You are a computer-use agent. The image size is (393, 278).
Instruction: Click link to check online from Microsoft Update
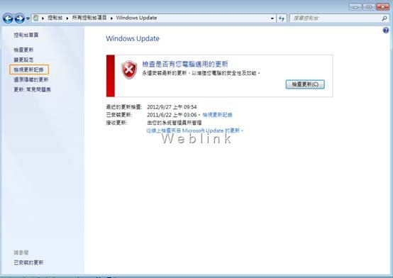click(195, 130)
